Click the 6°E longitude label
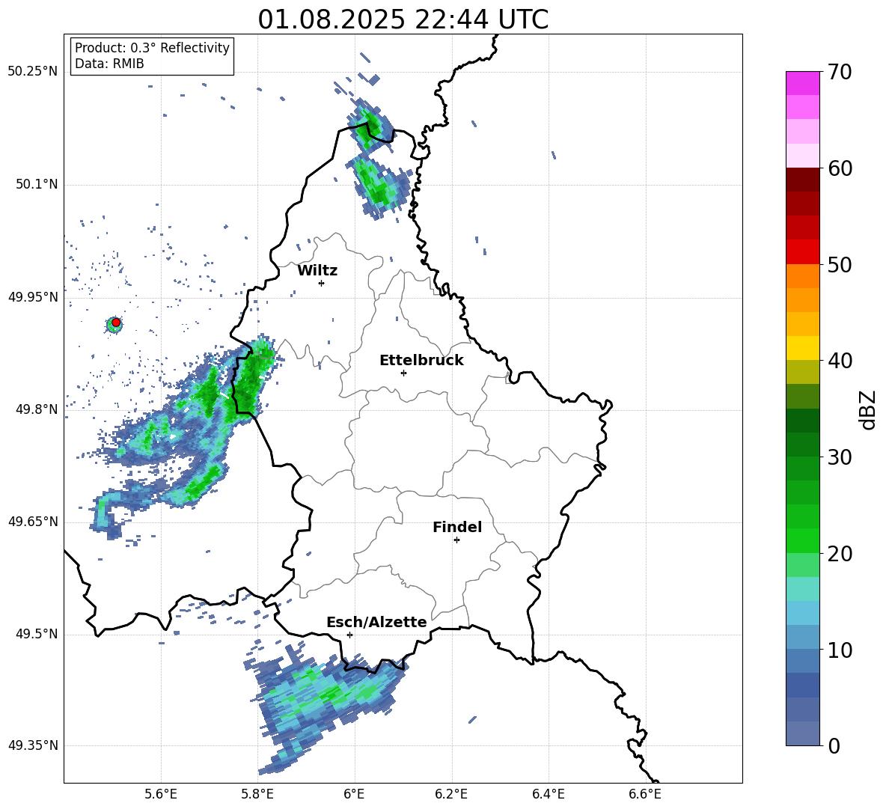This screenshot has height=809, width=886. click(354, 794)
